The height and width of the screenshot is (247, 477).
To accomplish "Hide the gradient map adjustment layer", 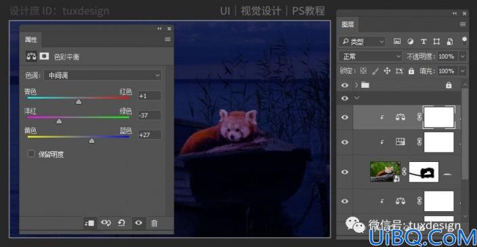I will (344, 142).
